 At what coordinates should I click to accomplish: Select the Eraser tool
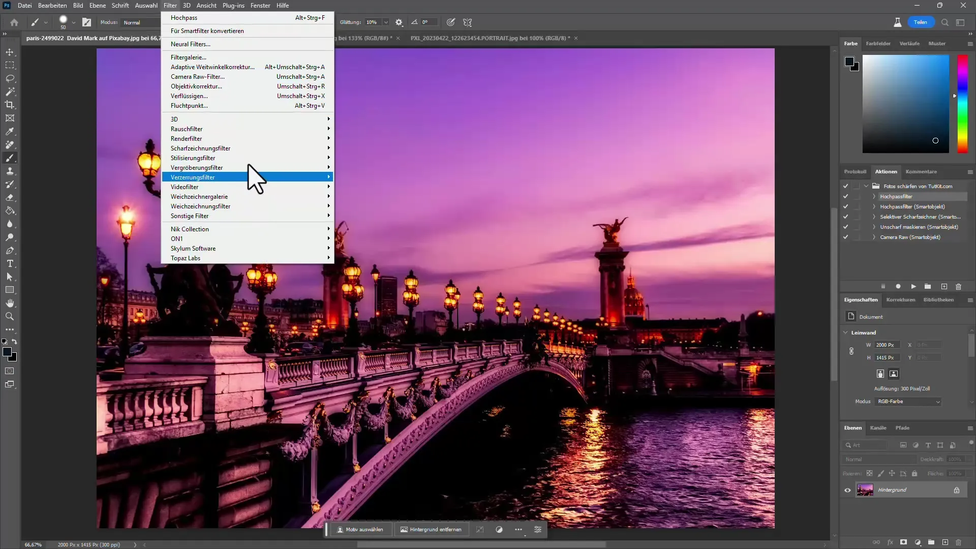point(10,198)
